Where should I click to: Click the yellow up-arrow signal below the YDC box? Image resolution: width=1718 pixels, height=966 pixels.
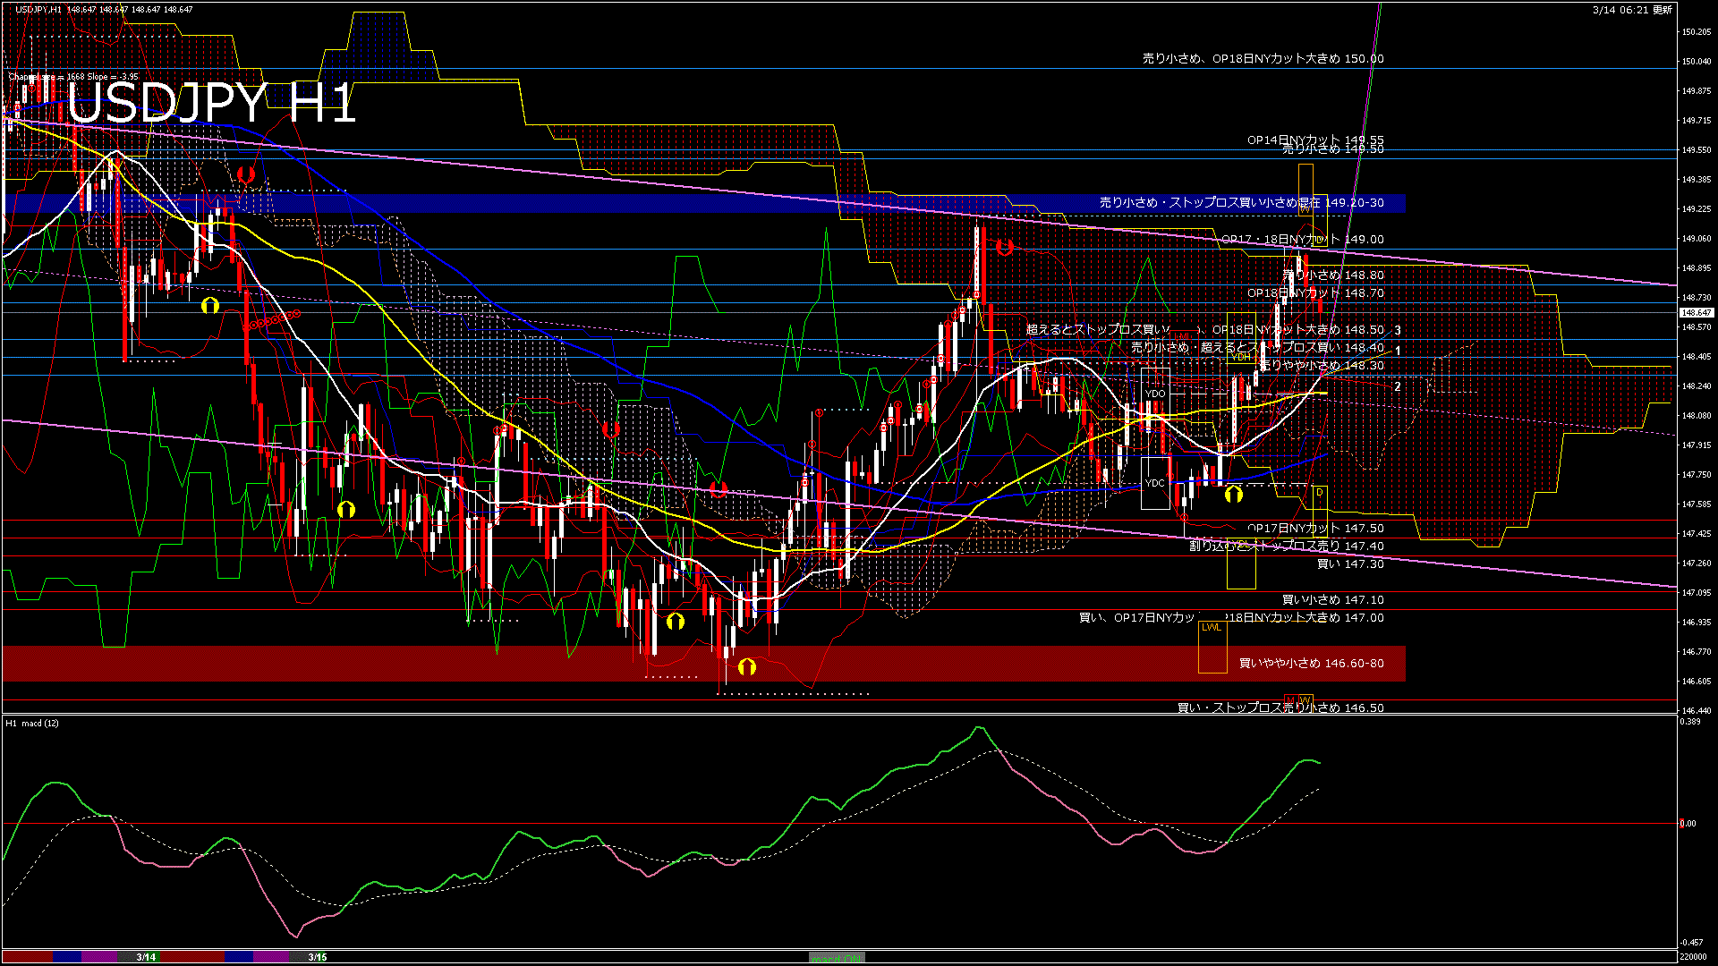[x=1234, y=494]
